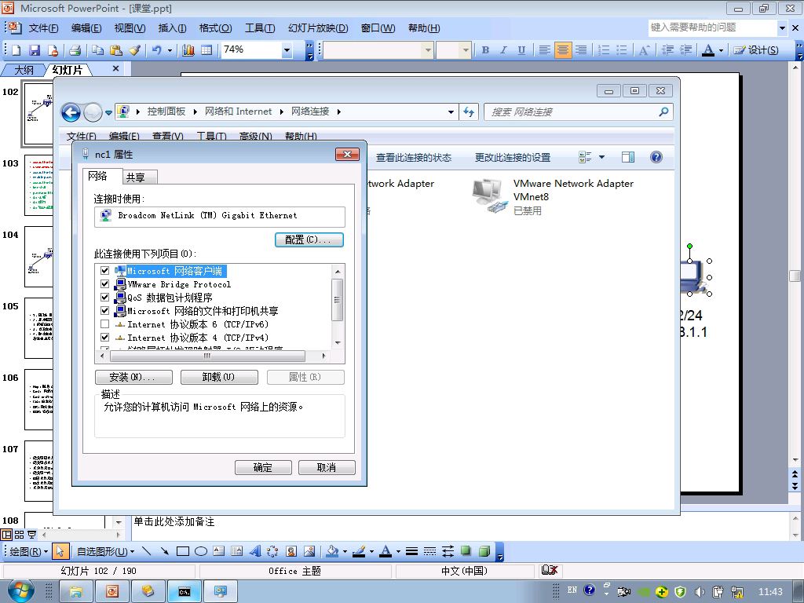804x603 pixels.
Task: Activate the Format Painter brush icon
Action: pyautogui.click(x=134, y=49)
